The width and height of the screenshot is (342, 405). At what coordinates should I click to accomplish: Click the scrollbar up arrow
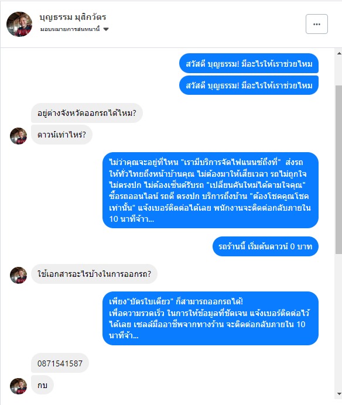pos(339,53)
